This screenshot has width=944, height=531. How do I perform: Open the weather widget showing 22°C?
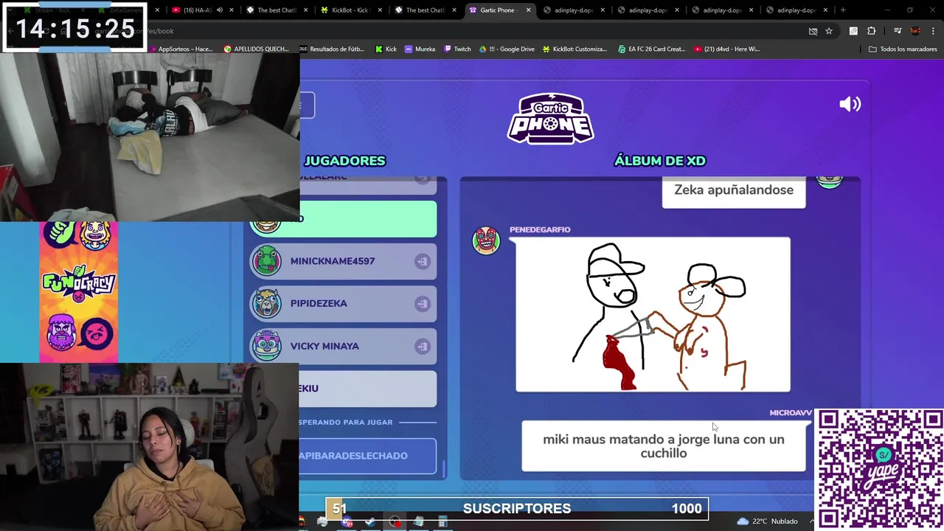tap(768, 521)
